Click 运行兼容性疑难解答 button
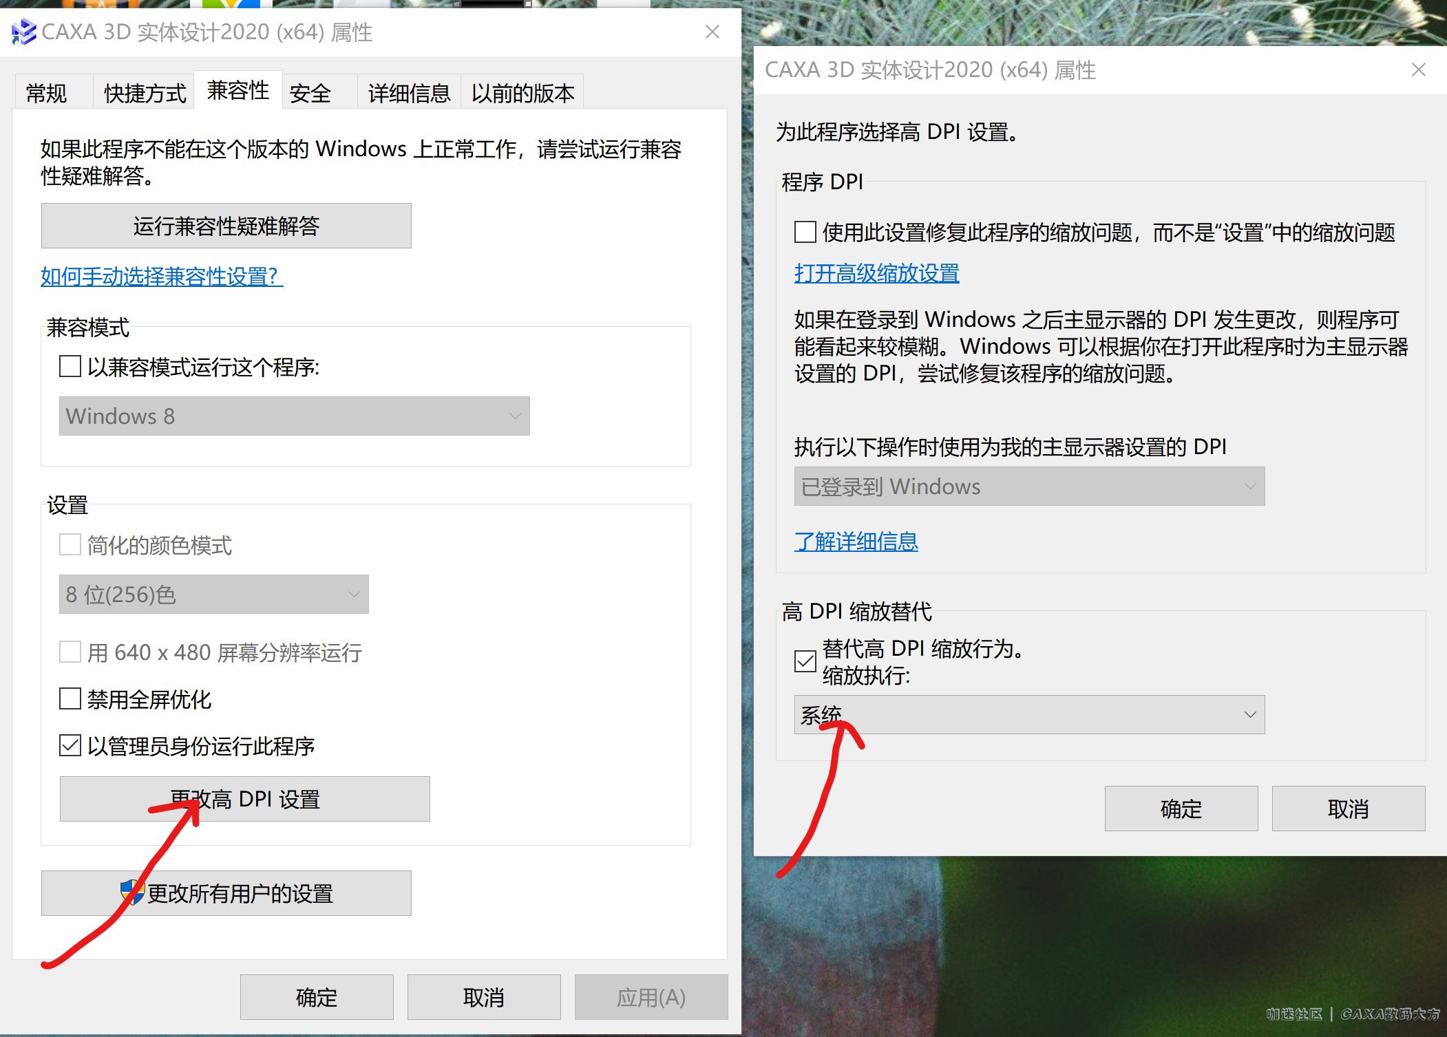The image size is (1447, 1037). click(226, 226)
